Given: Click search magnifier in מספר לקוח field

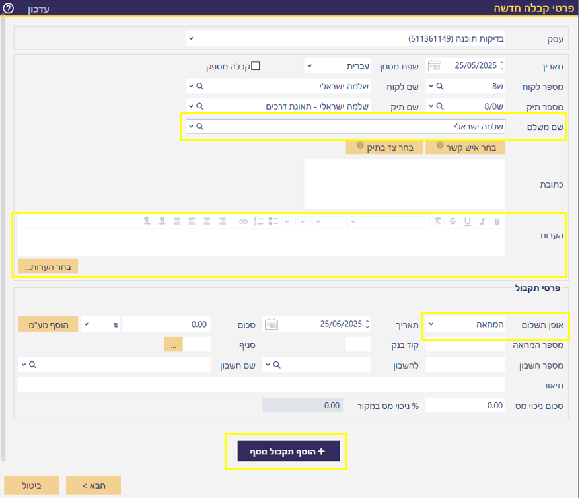Looking at the screenshot, I should tap(440, 86).
